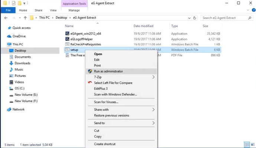
Task: Click the eGAgent_win2012_x64 application icon
Action: pos(67,33)
